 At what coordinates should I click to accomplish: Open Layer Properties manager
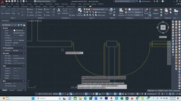[79, 12]
